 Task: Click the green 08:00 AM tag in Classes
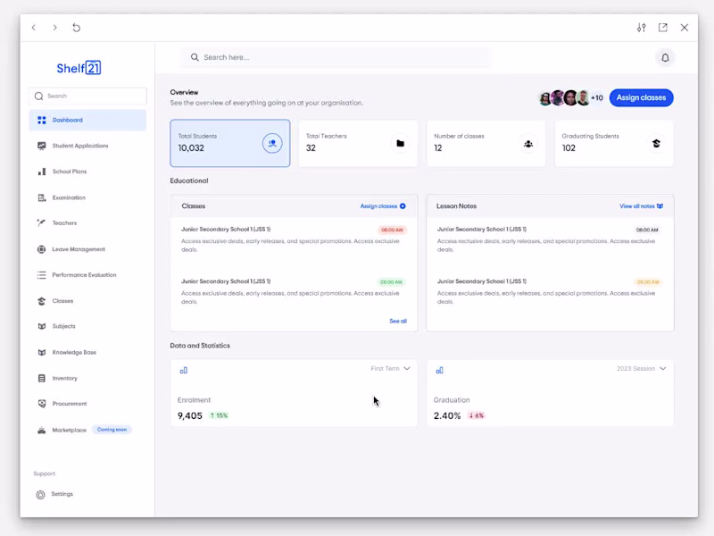(392, 281)
